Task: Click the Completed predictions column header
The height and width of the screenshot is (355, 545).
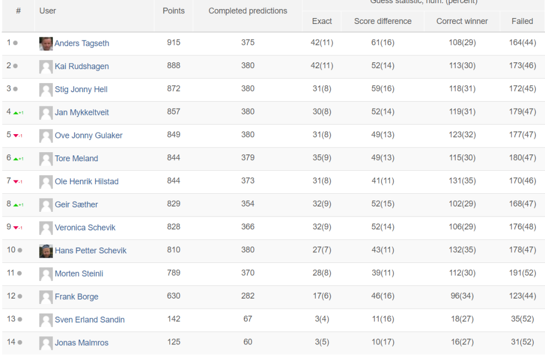Action: [x=247, y=11]
